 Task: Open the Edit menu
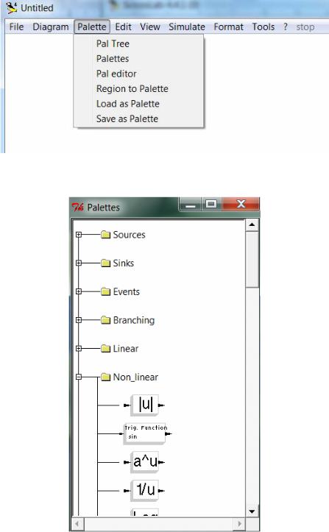coord(123,26)
